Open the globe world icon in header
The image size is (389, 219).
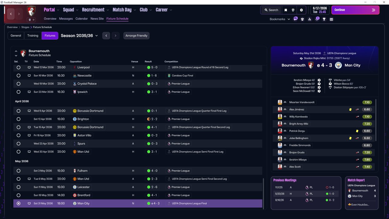(x=293, y=10)
